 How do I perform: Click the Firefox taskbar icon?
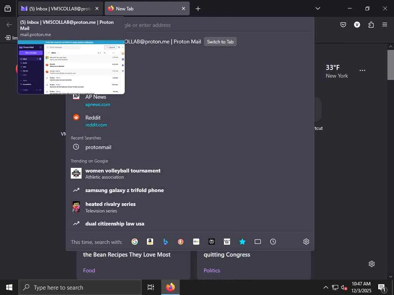point(170,287)
